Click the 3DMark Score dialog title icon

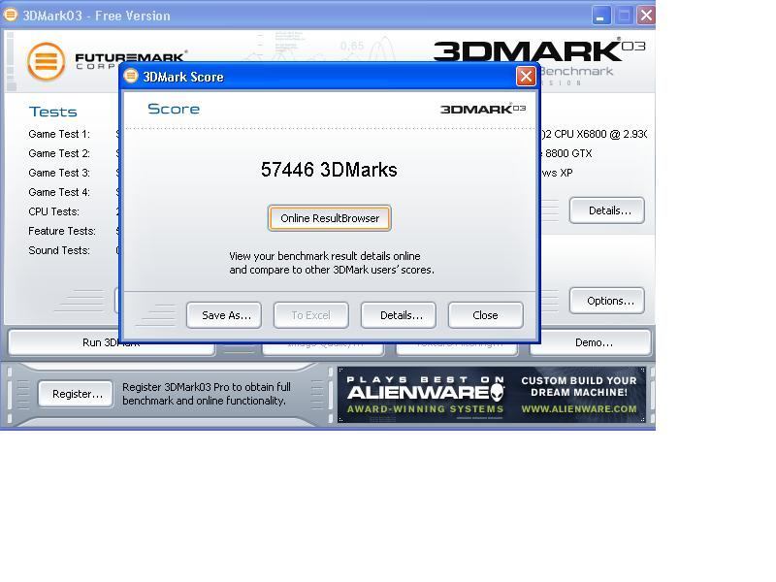pos(131,77)
